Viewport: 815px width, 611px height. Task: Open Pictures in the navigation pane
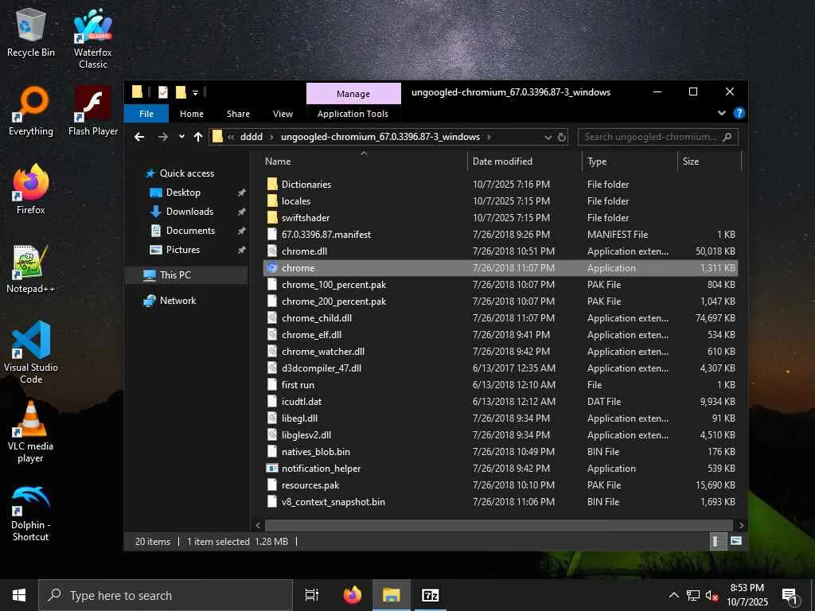click(182, 250)
